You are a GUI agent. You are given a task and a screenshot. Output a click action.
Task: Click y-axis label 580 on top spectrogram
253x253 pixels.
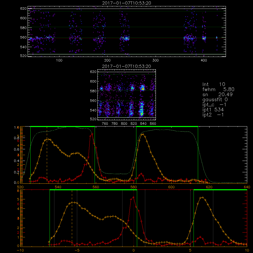[23, 28]
